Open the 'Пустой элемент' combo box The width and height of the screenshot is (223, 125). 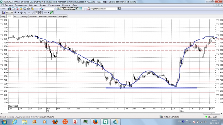pyautogui.click(x=103, y=9)
